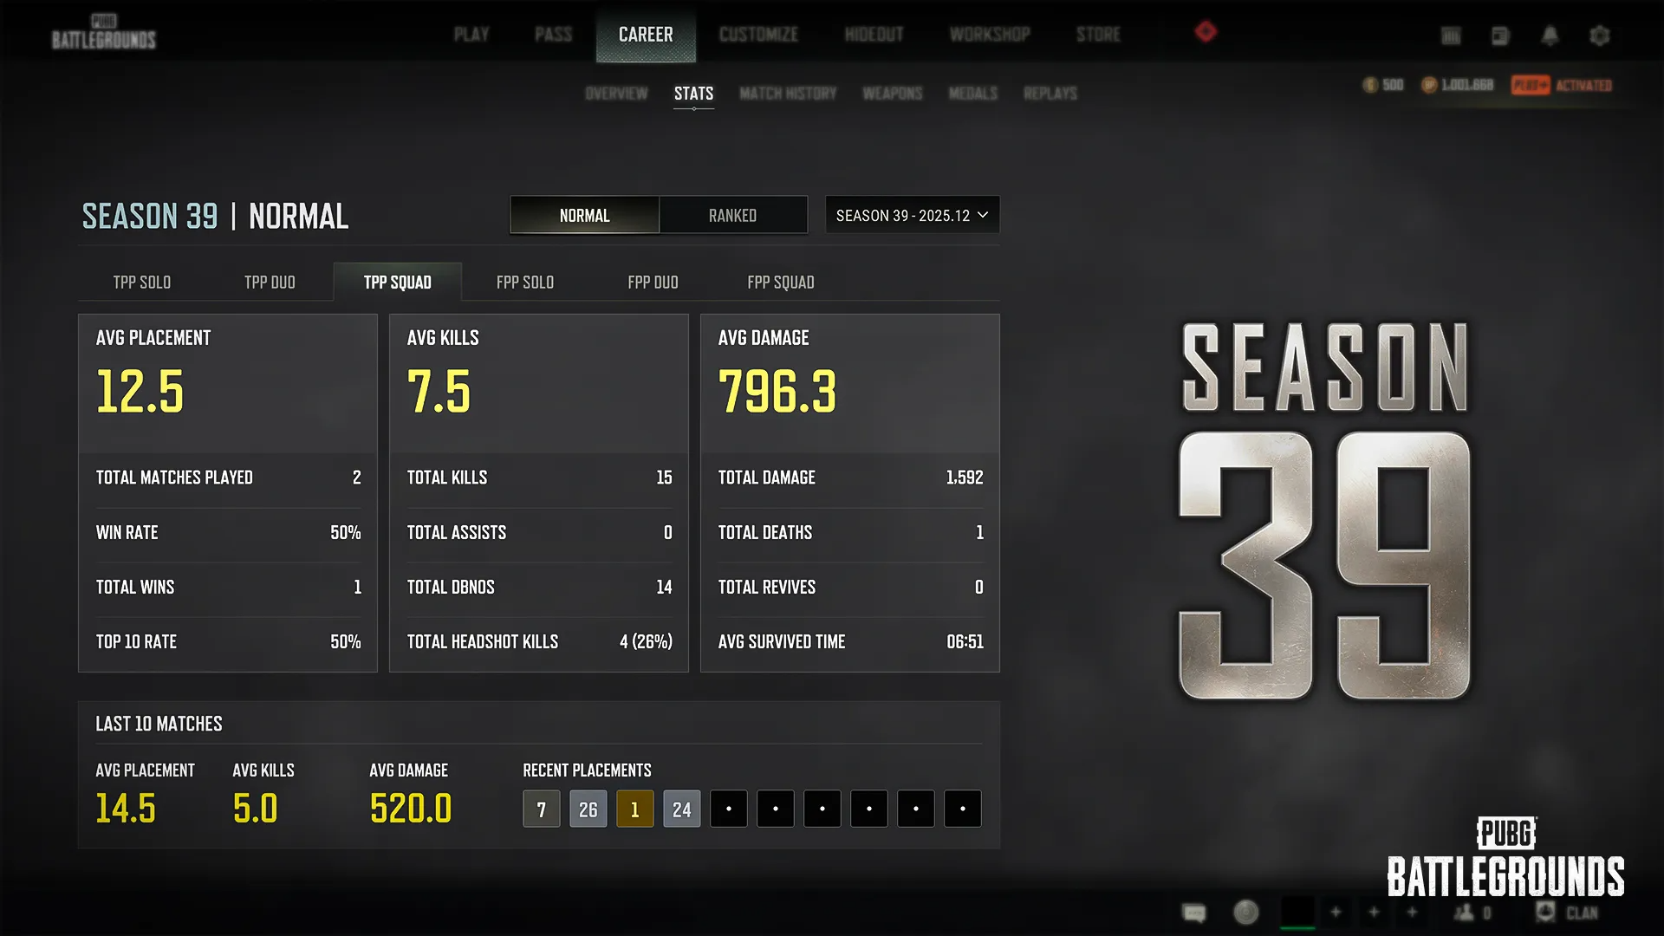Select the TPP Solo tab

pyautogui.click(x=142, y=283)
